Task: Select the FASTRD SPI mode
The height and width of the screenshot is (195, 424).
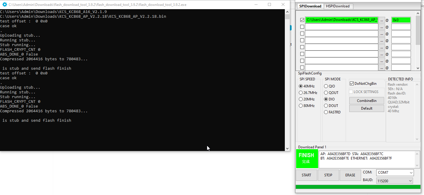Action: (326, 112)
